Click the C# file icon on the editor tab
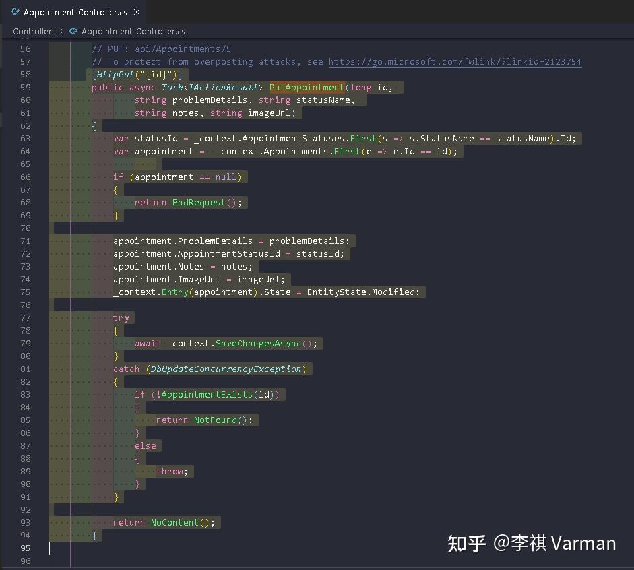The height and width of the screenshot is (570, 634). (x=15, y=12)
